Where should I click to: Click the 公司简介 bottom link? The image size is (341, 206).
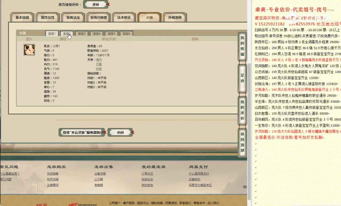[115, 203]
